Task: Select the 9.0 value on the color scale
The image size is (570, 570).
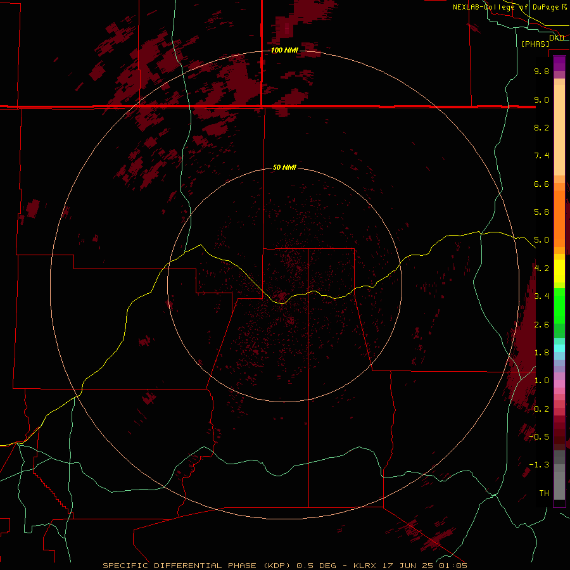Action: [541, 99]
